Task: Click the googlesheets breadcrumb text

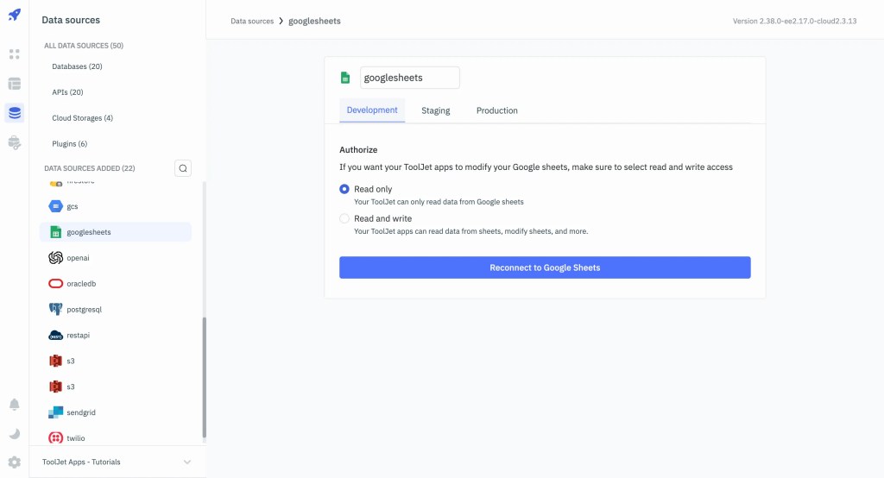Action: (x=314, y=21)
